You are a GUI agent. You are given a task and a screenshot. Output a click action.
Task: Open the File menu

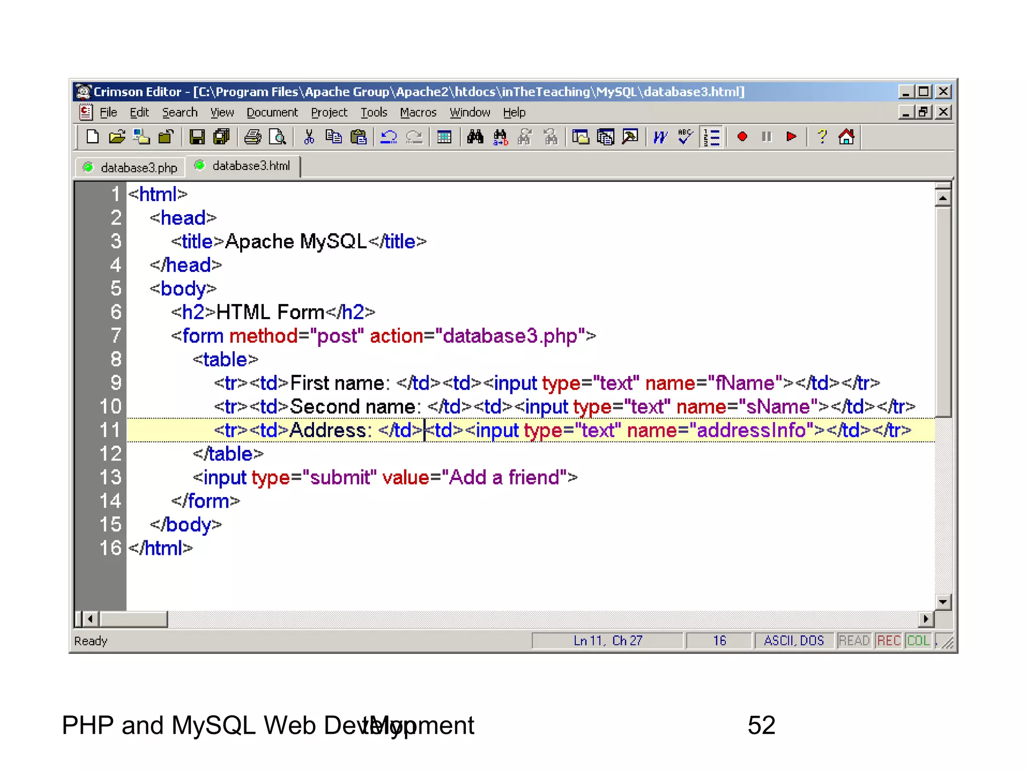(108, 112)
